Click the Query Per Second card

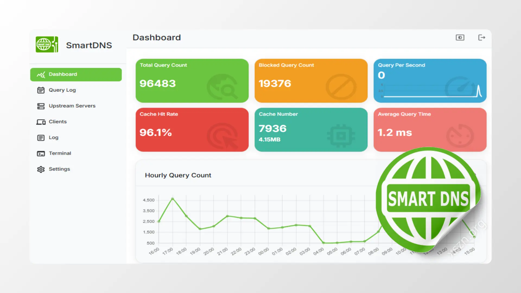(430, 81)
